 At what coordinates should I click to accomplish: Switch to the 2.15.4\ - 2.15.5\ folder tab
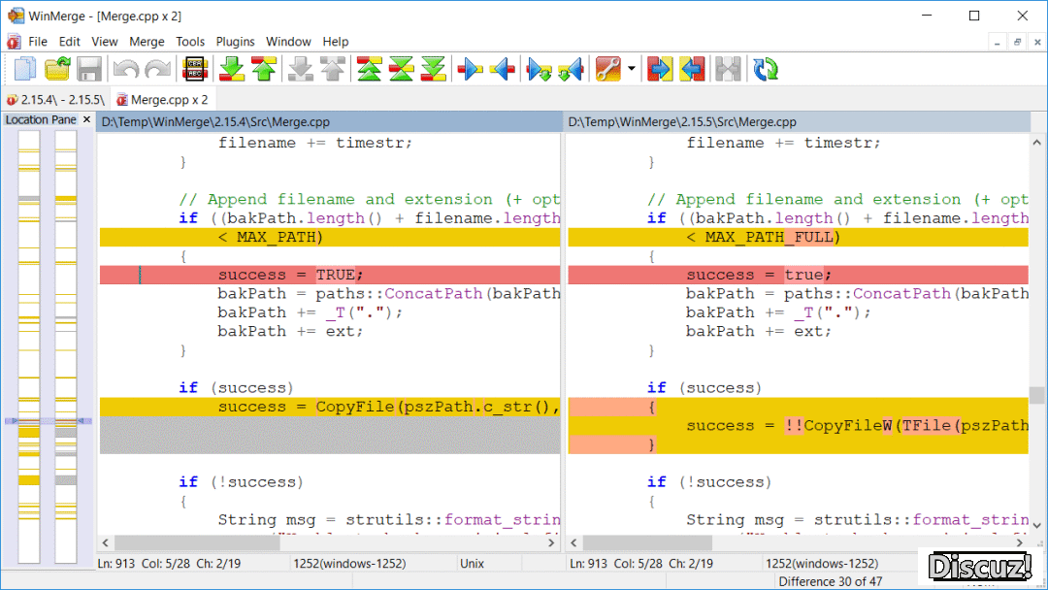click(x=56, y=100)
